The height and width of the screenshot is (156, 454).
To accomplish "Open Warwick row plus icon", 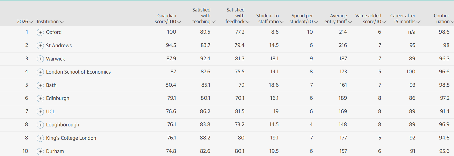I will point(40,59).
